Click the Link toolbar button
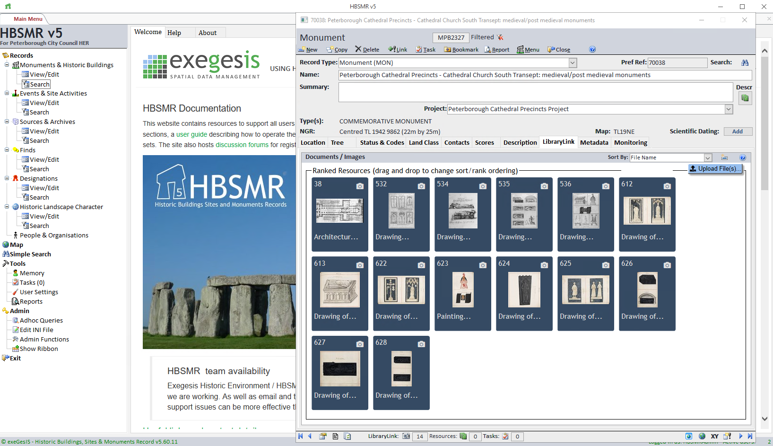Viewport: 773px width, 446px height. (x=398, y=50)
